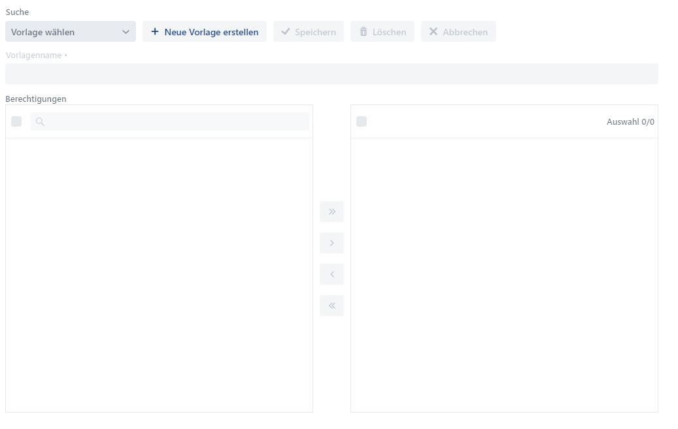Click the plus icon beside Neue Vorlage

click(155, 31)
